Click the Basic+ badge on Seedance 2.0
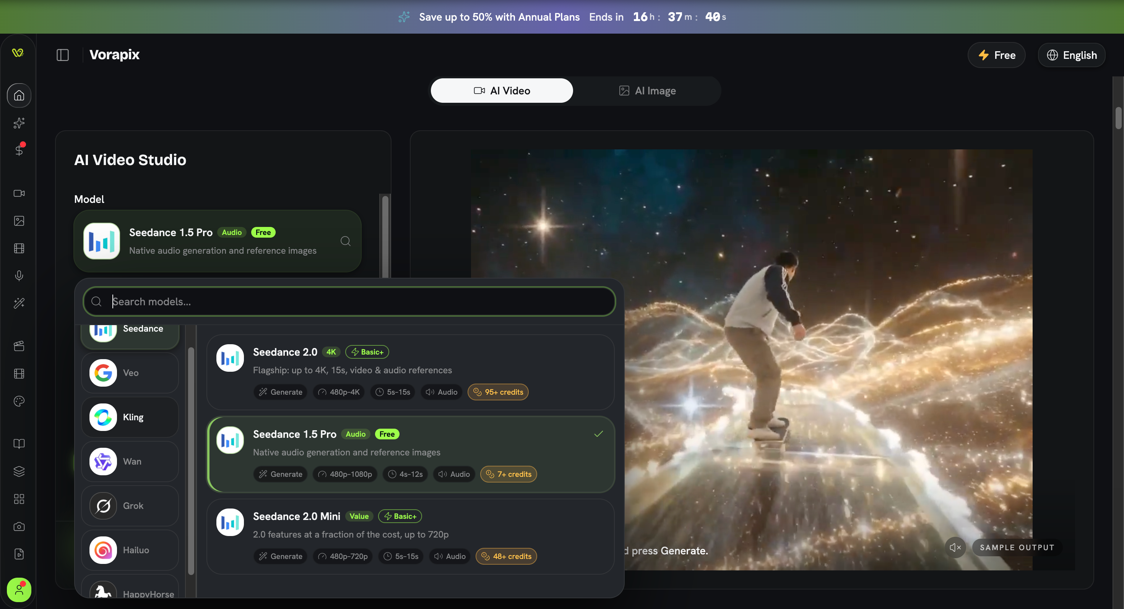 (367, 352)
